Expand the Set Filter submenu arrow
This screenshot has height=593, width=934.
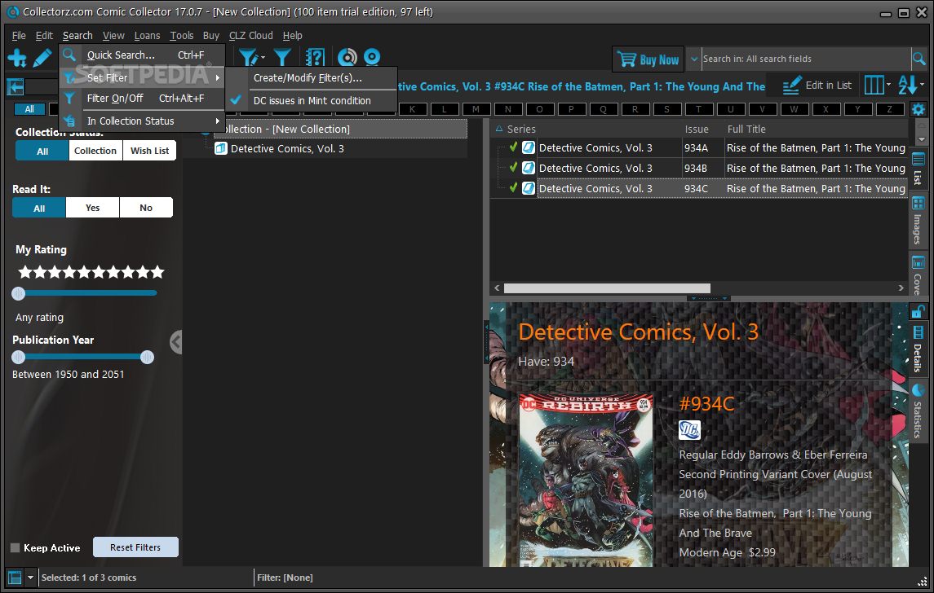[218, 77]
